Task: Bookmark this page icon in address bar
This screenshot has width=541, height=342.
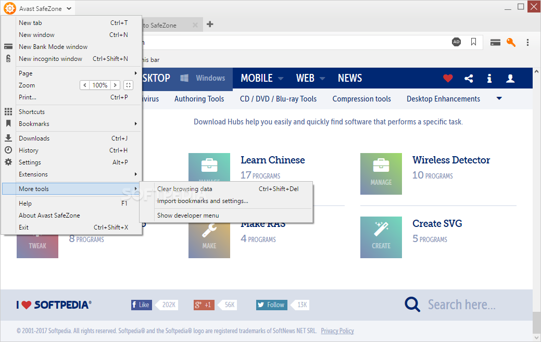Action: click(x=473, y=42)
